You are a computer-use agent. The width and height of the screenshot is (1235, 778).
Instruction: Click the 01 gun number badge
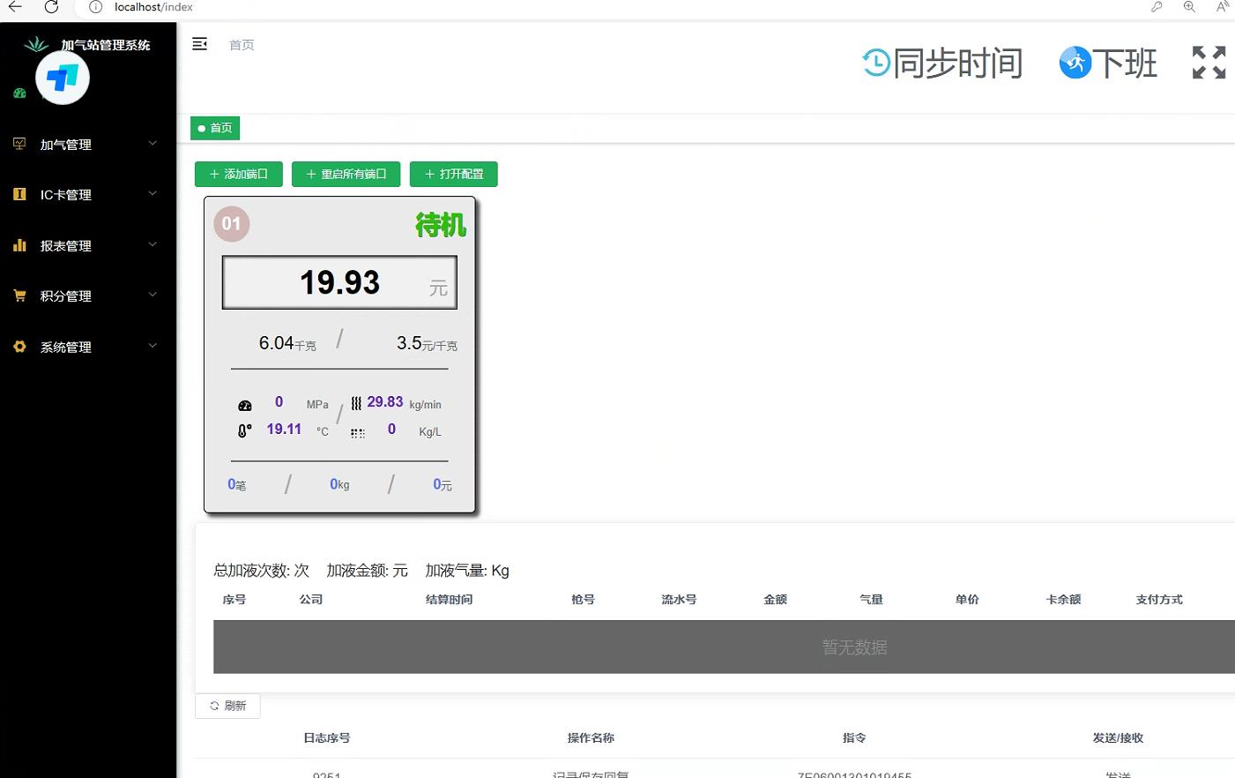[232, 224]
